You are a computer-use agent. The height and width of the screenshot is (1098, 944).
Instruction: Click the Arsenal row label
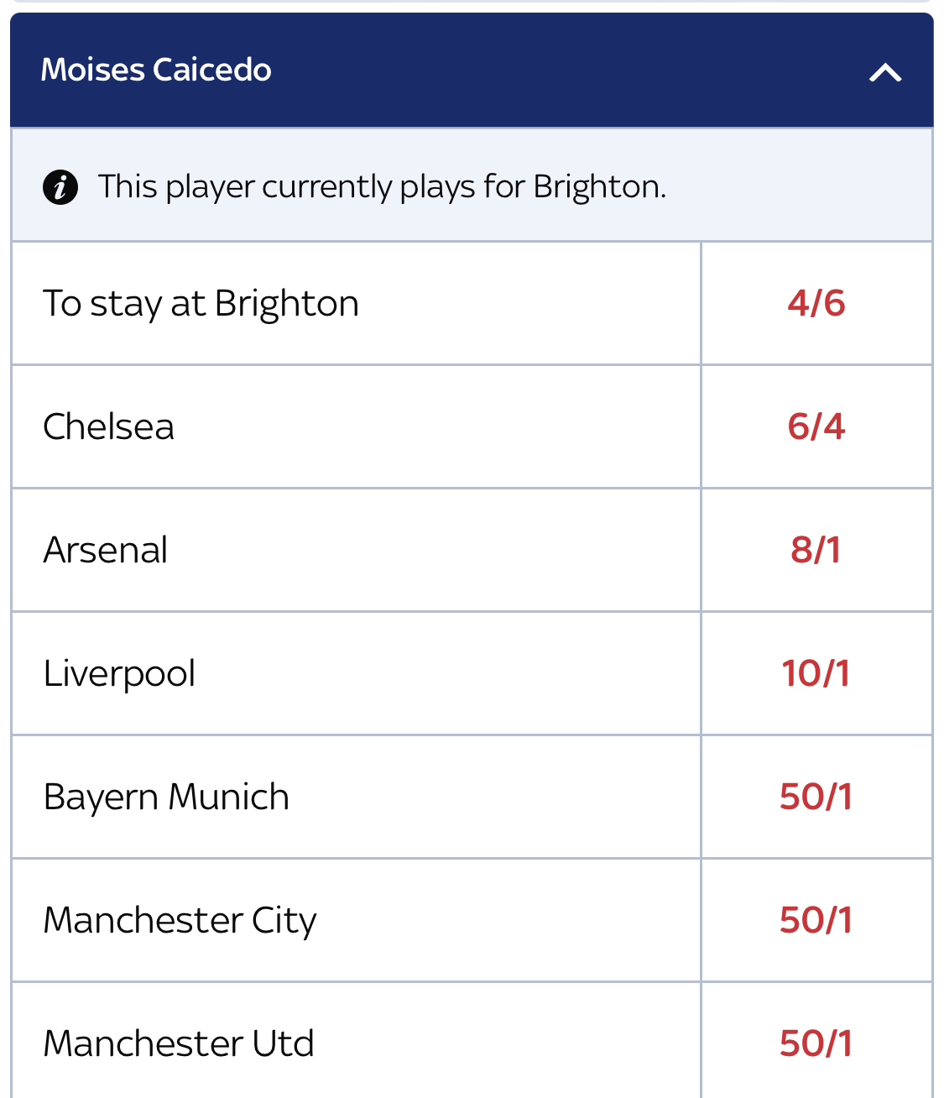[105, 550]
